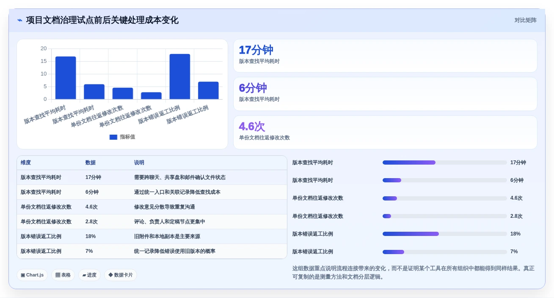Click the 4.6次 value in the table
Screen dimensions: 554x298
pos(91,207)
